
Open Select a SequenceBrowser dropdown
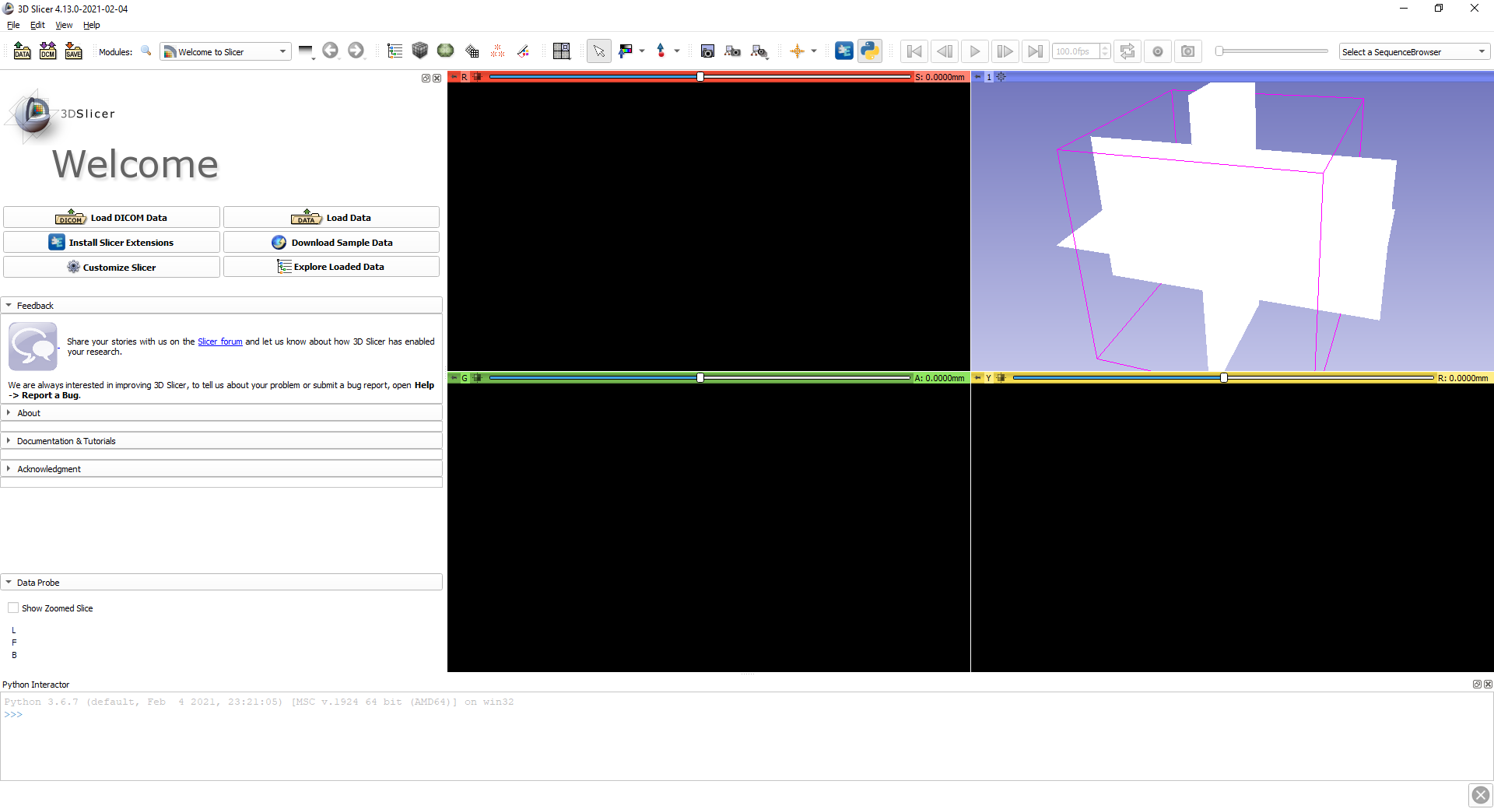pyautogui.click(x=1415, y=51)
